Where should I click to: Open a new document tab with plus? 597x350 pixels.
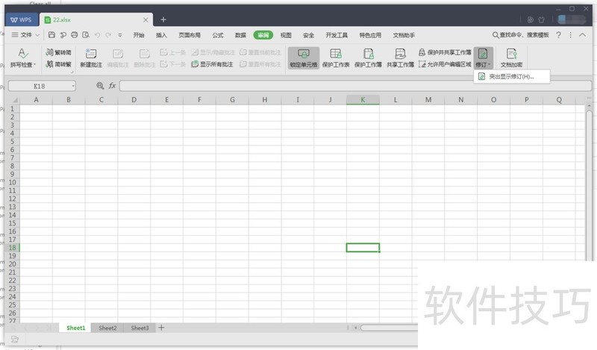[x=163, y=19]
